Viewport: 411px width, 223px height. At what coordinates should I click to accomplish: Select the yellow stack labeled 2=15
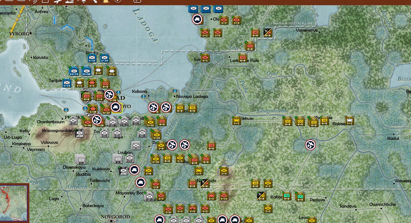tap(156, 159)
